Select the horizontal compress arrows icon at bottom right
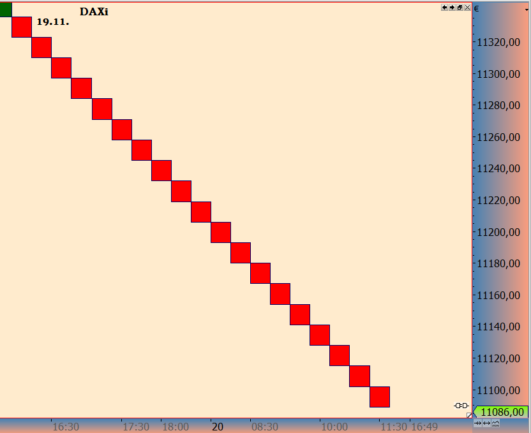This screenshot has width=531, height=433. 477,423
